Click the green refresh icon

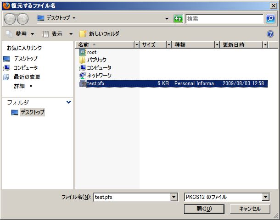[178, 18]
